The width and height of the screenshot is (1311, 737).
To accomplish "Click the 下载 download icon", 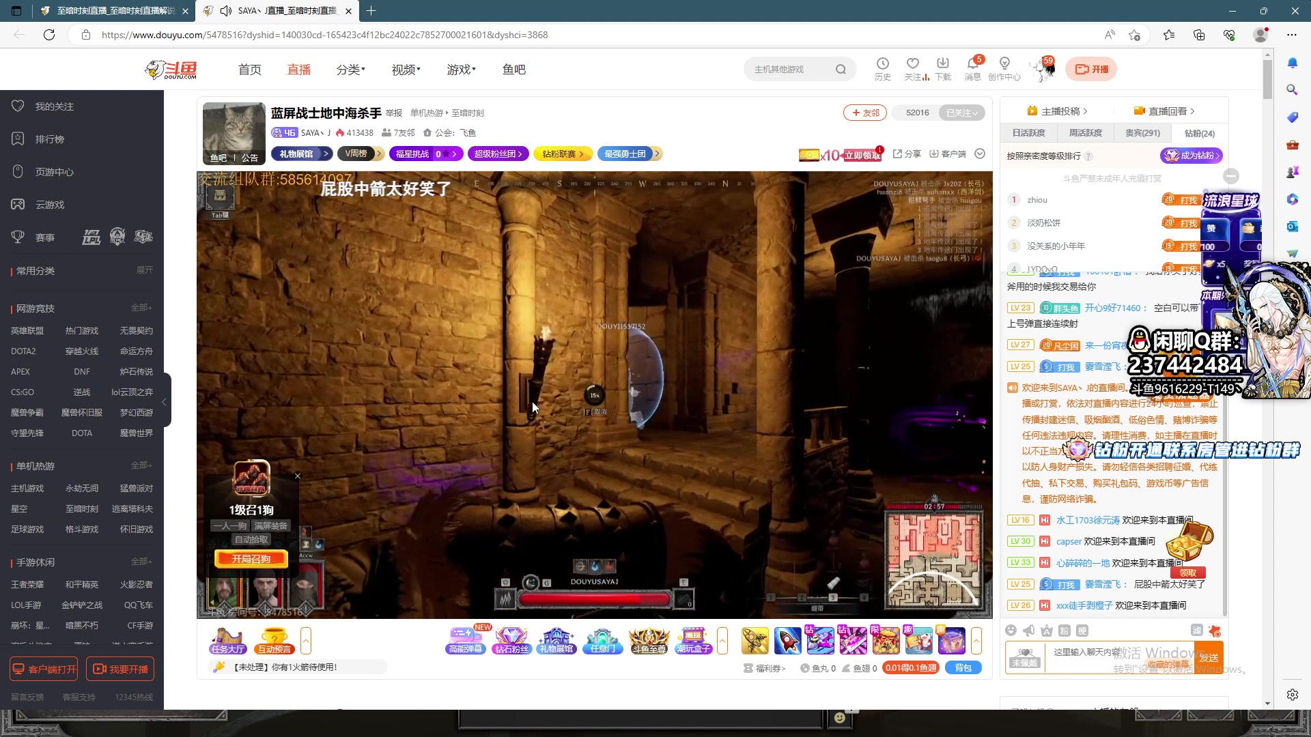I will [x=943, y=68].
